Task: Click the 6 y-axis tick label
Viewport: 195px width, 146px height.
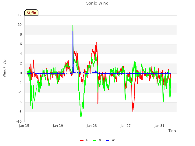Action: (x=21, y=44)
